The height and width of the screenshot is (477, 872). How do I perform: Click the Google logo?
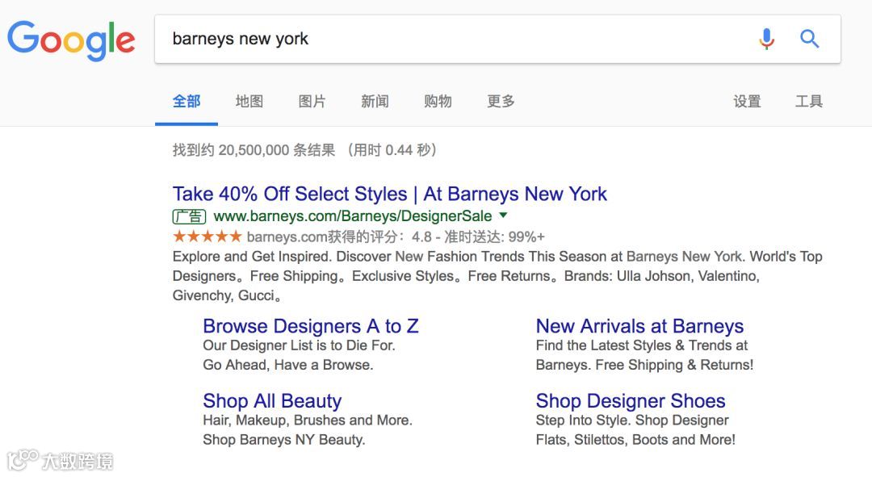coord(71,40)
